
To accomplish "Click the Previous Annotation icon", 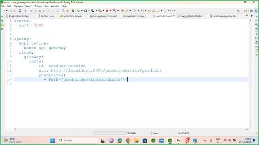I will click(x=142, y=11).
